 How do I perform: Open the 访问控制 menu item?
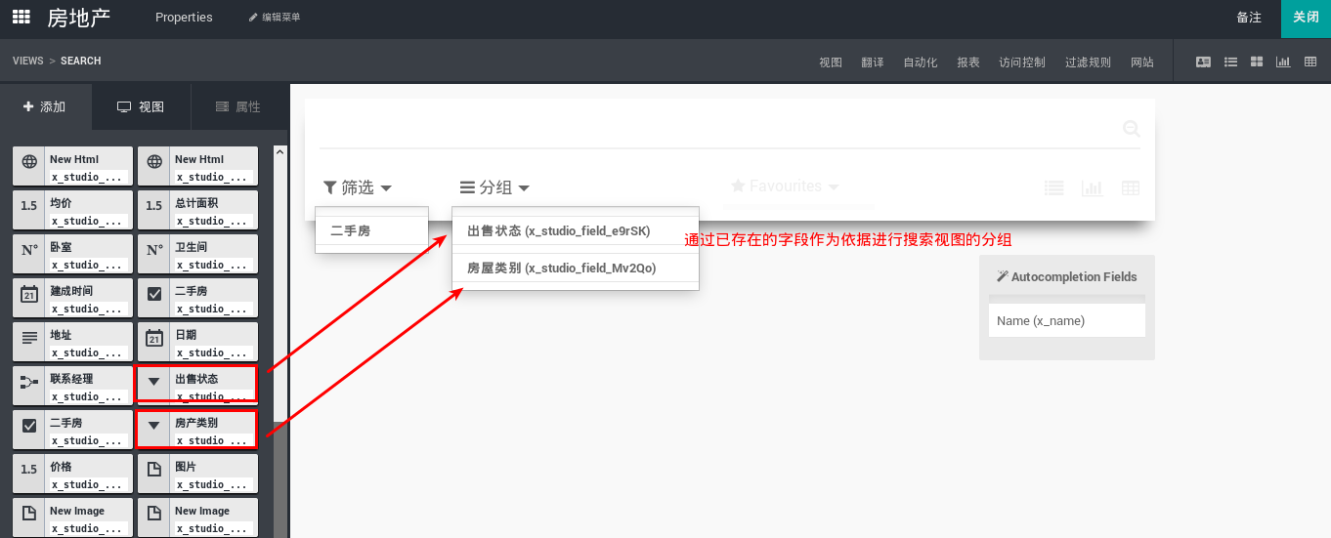pos(1021,62)
